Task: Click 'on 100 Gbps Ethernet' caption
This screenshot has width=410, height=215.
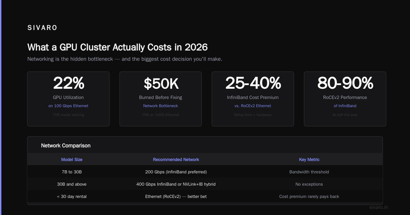Action: pyautogui.click(x=68, y=106)
